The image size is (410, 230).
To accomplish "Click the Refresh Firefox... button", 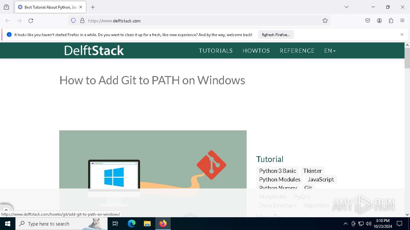I will [x=276, y=35].
